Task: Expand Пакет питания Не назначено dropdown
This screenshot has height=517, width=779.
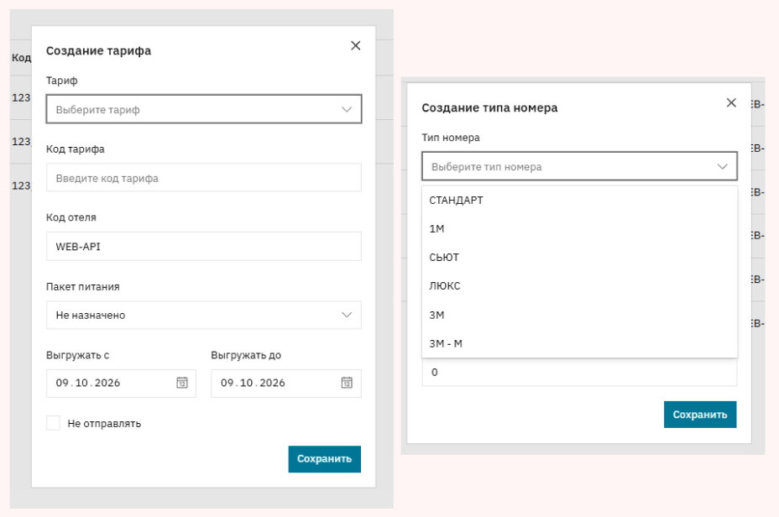Action: [x=204, y=315]
